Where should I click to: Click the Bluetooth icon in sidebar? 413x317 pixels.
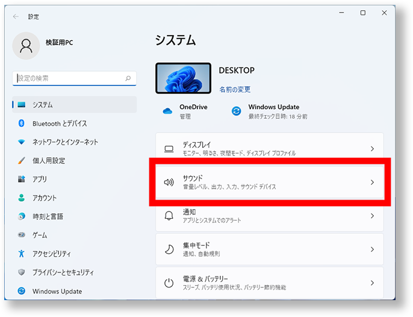[x=21, y=123]
